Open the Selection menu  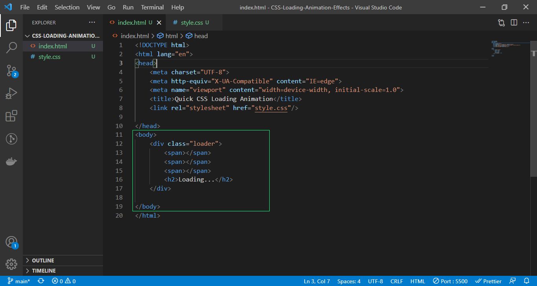(x=67, y=7)
